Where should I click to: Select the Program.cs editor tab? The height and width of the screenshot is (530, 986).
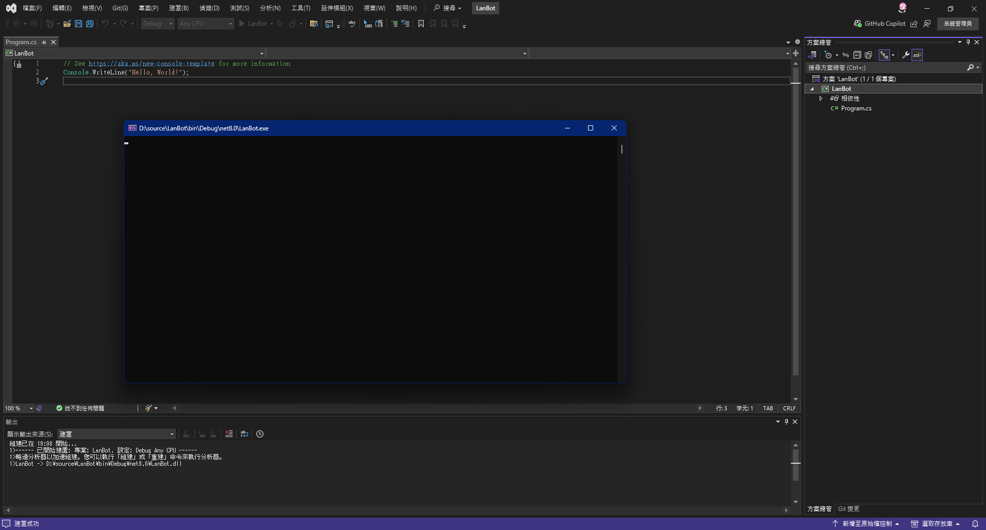pos(21,42)
